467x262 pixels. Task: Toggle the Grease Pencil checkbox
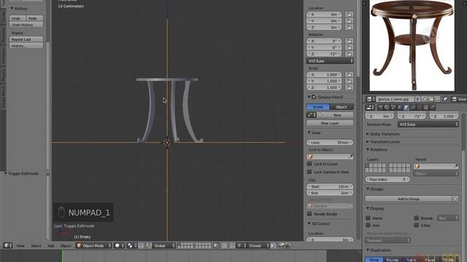click(314, 97)
